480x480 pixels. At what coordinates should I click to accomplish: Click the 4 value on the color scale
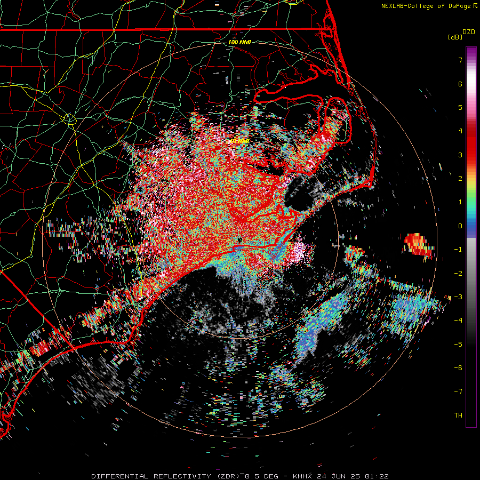pos(460,131)
